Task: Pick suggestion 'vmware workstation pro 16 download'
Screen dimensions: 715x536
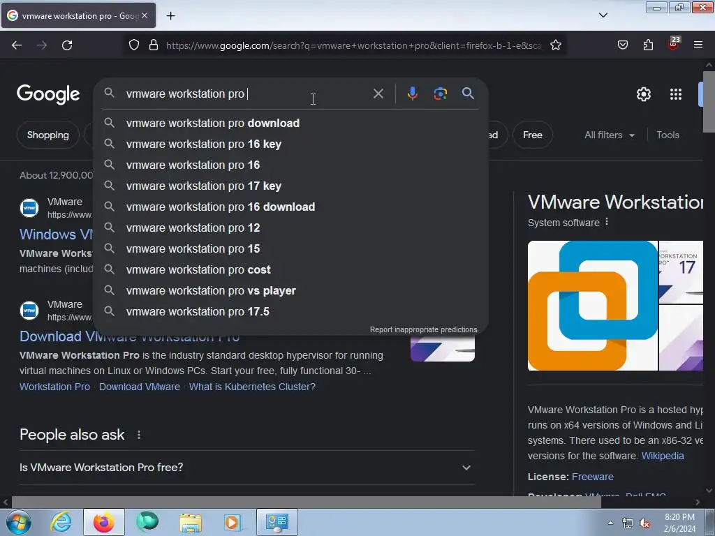Action: pyautogui.click(x=291, y=207)
